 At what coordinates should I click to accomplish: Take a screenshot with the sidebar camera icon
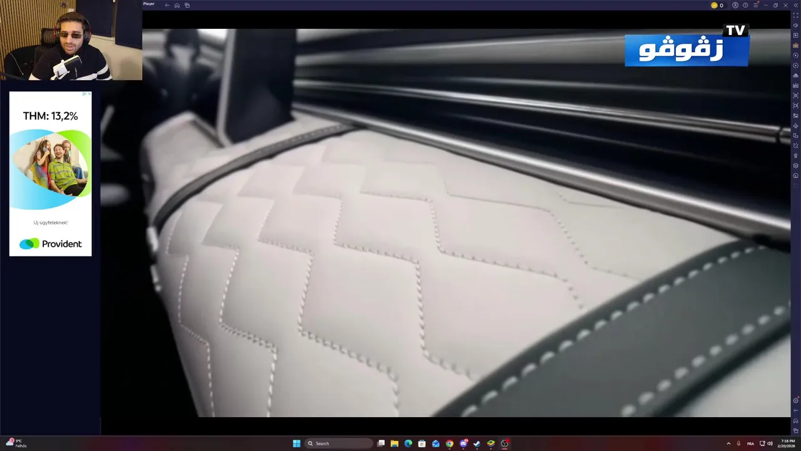[795, 95]
